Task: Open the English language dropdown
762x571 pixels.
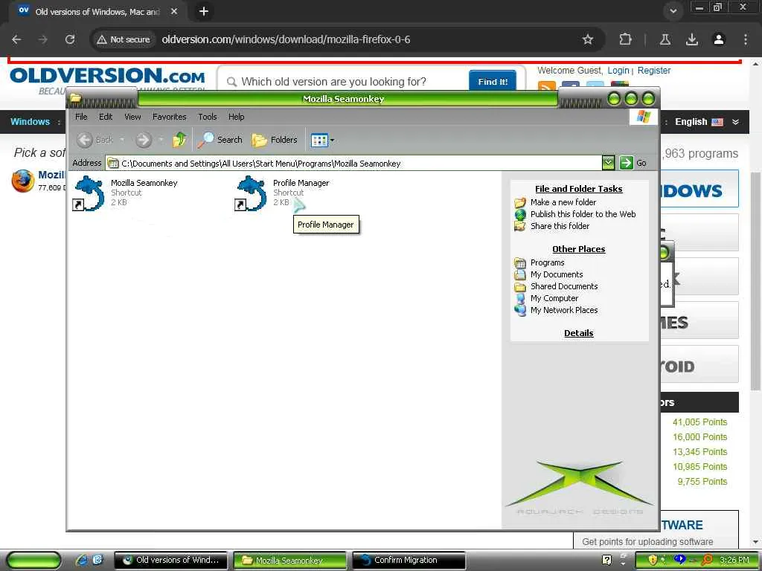Action: (x=707, y=122)
